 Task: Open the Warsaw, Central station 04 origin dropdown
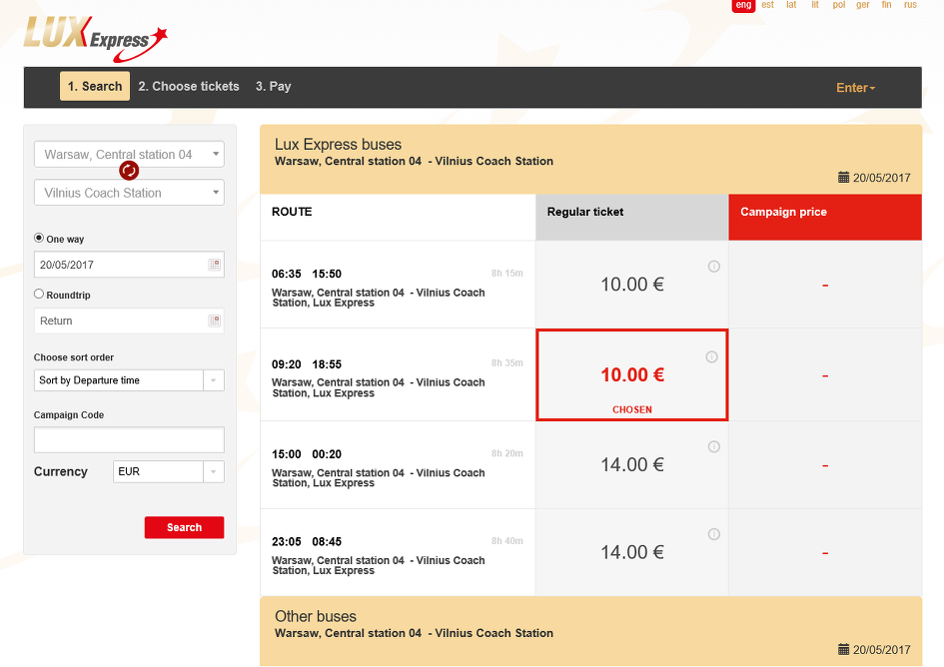pos(130,154)
